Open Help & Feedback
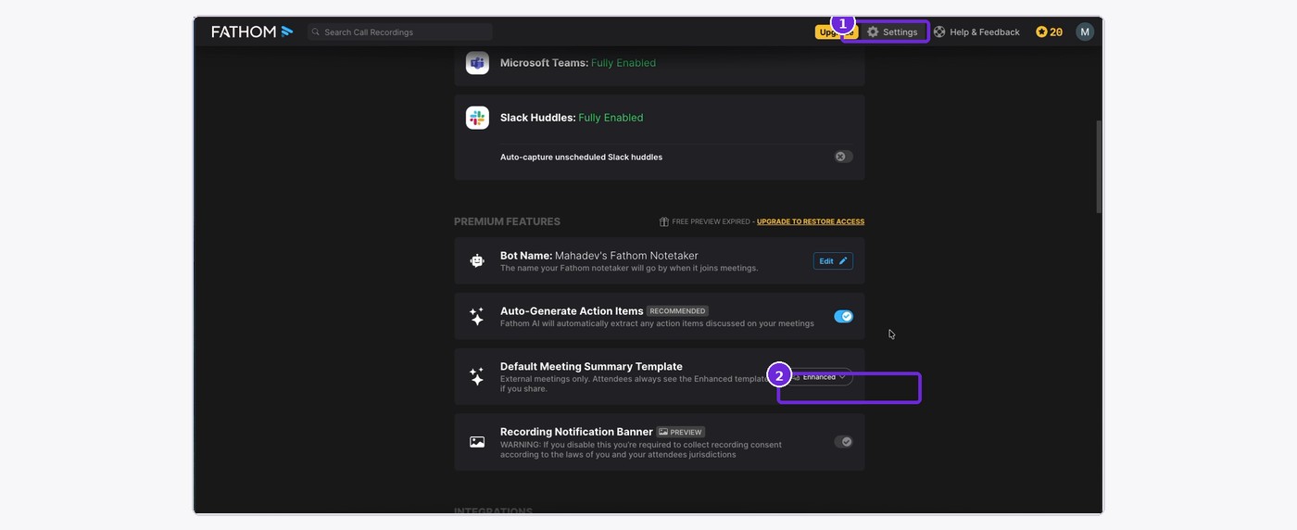 976,32
